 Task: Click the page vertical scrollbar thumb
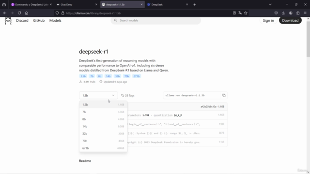coord(308,39)
